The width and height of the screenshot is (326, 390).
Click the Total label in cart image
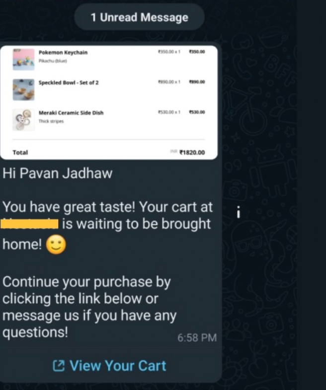[20, 152]
